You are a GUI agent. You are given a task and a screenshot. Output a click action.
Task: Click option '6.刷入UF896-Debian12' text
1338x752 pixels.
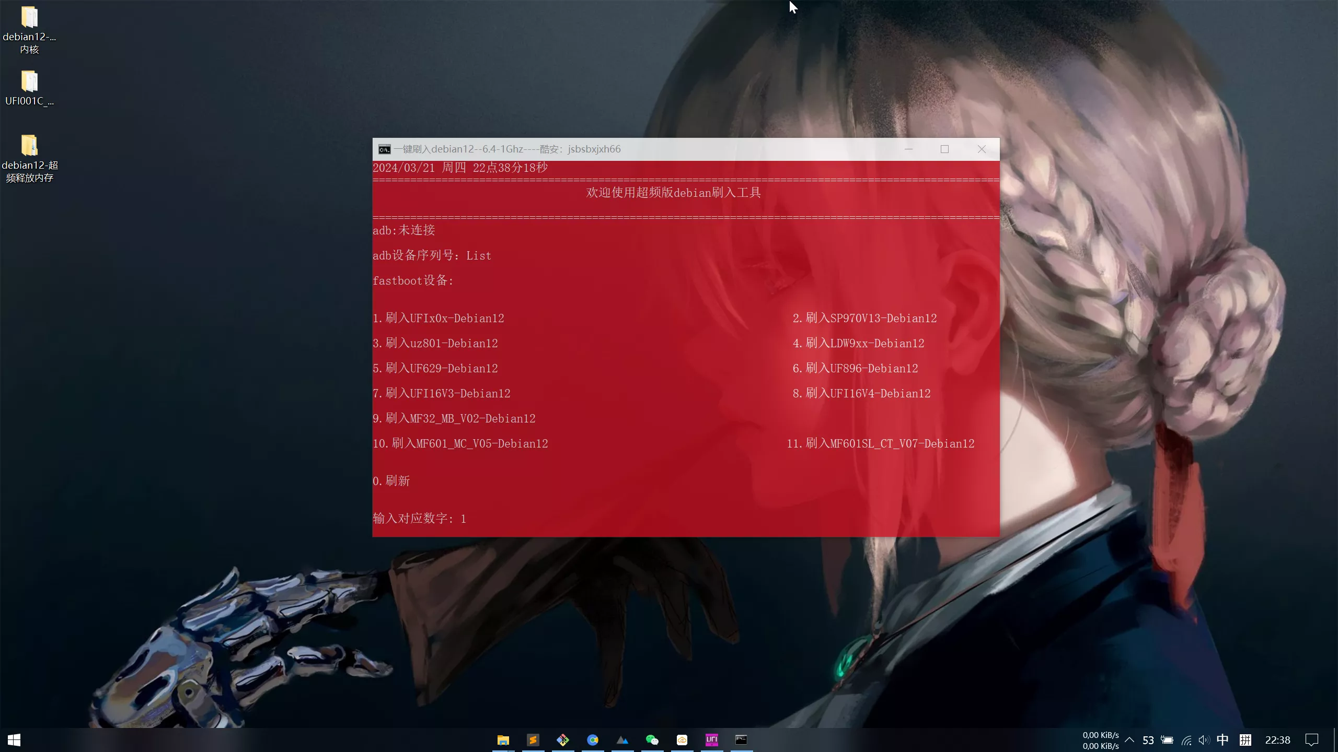(856, 368)
